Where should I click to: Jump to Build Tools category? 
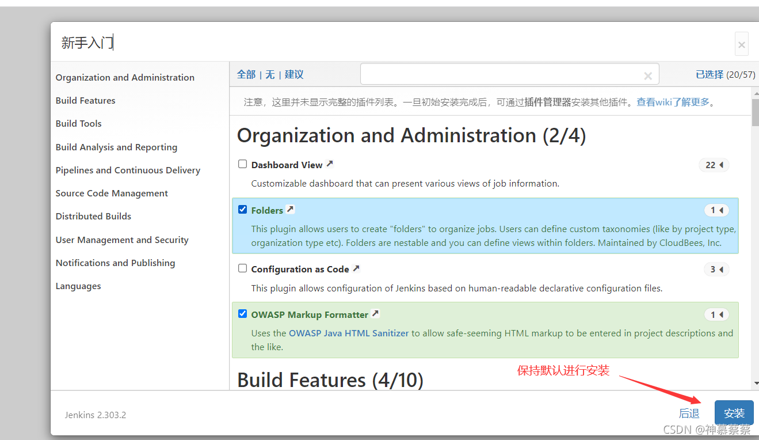pos(79,123)
